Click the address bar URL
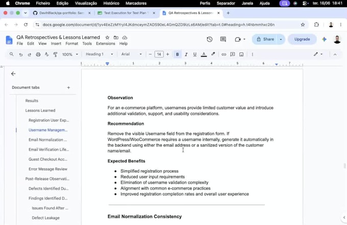 159,24
